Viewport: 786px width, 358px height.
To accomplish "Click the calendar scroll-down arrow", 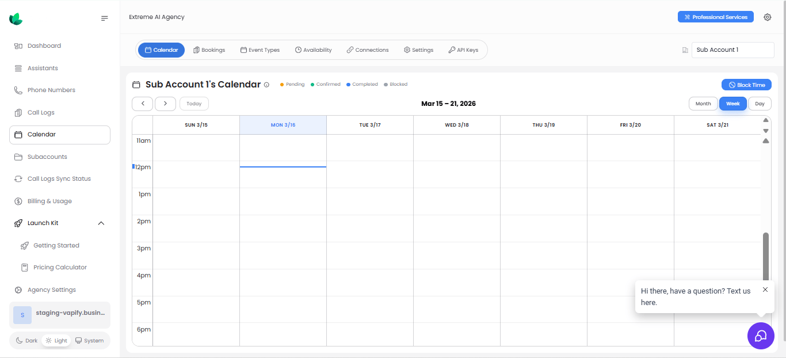I will click(766, 131).
